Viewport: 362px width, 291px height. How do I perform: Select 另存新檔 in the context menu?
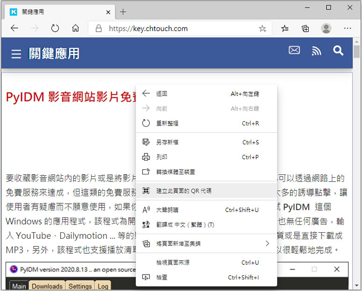tap(206, 142)
